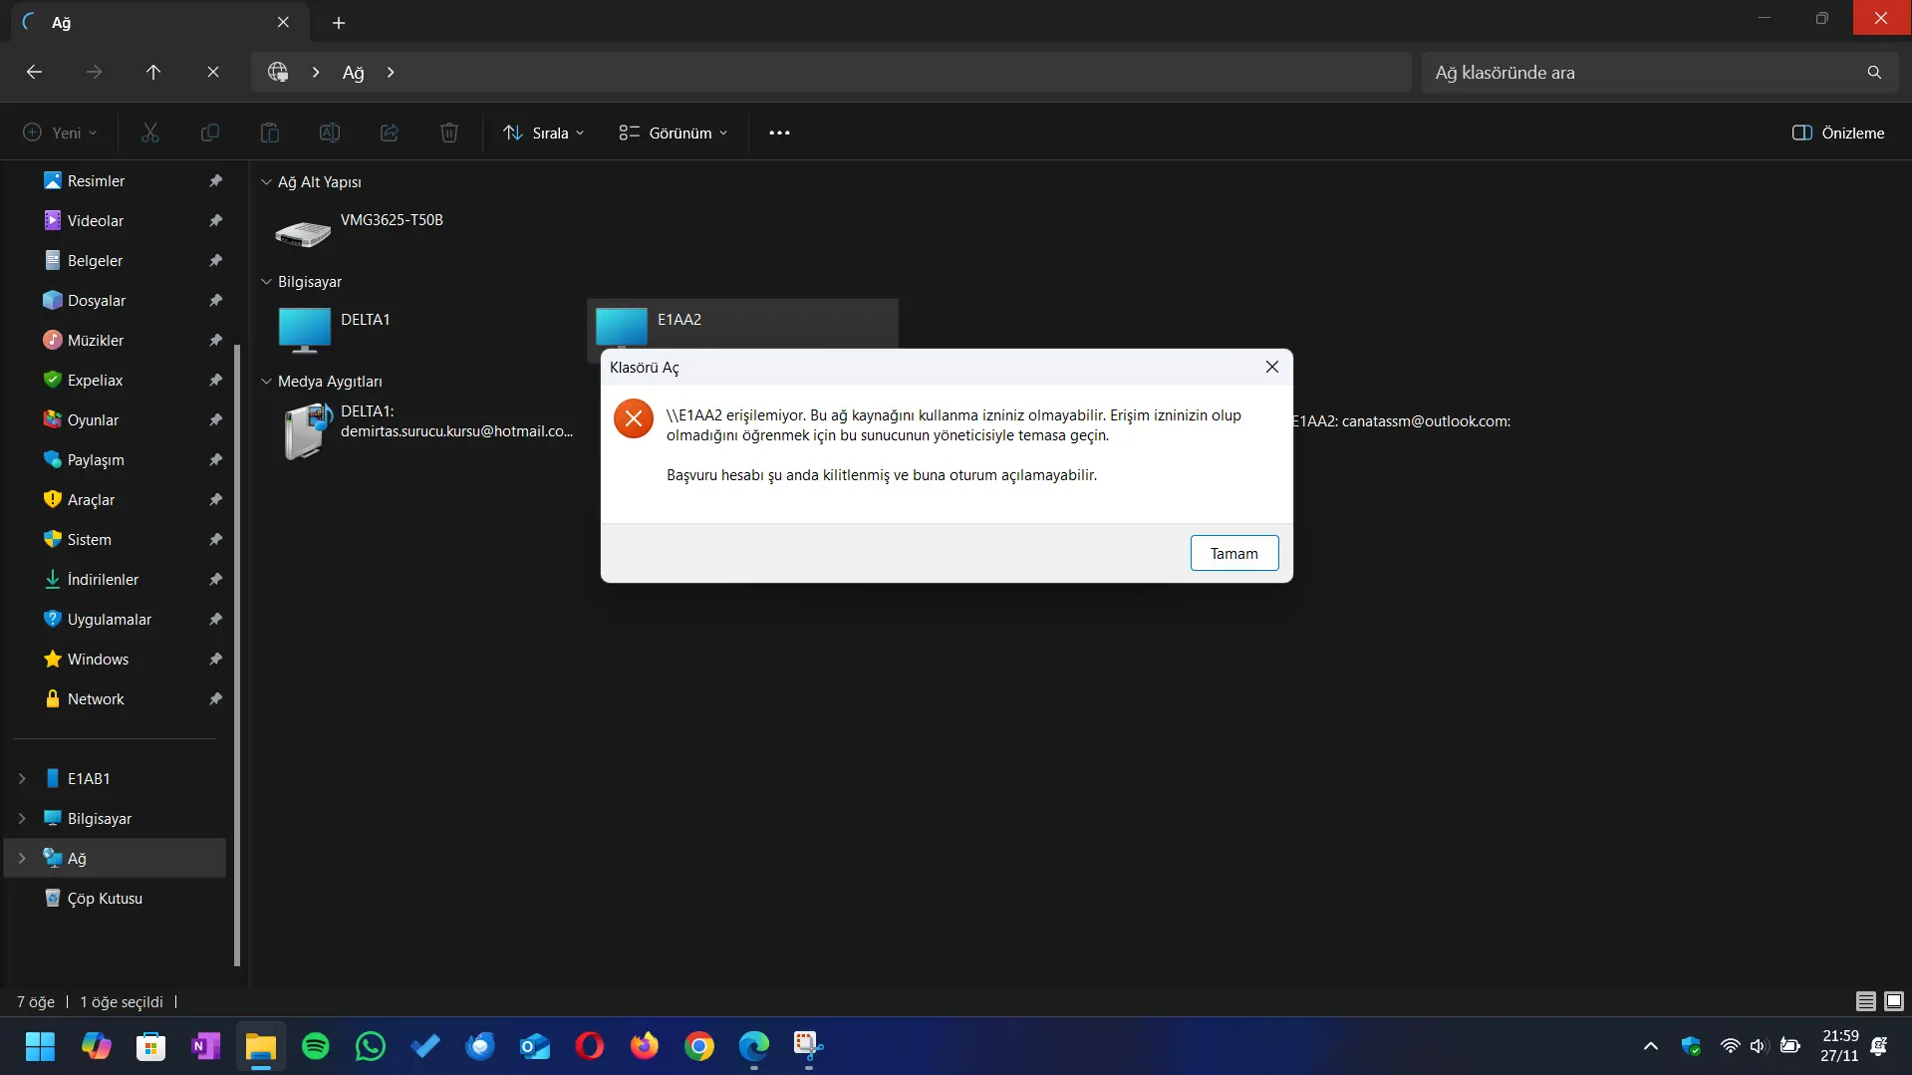The width and height of the screenshot is (1912, 1075).
Task: Open Oyunlar in the sidebar
Action: tap(93, 419)
